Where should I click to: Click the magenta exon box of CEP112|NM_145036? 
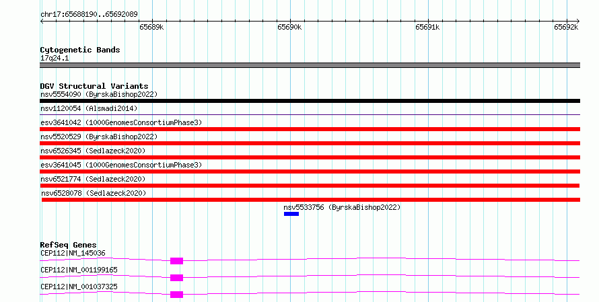click(176, 261)
